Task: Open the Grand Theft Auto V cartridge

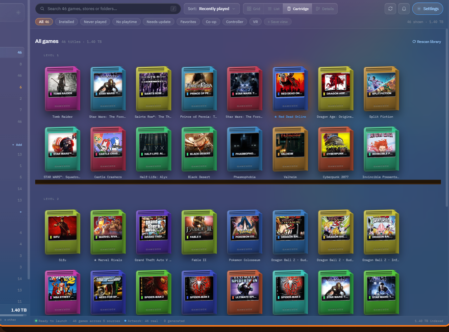Action: coord(153,232)
